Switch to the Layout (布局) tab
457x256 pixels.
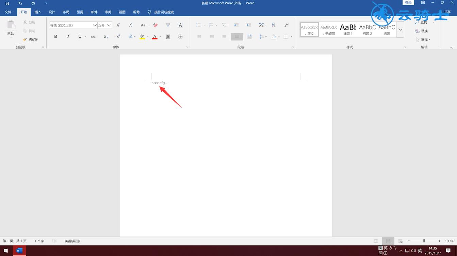pos(66,12)
